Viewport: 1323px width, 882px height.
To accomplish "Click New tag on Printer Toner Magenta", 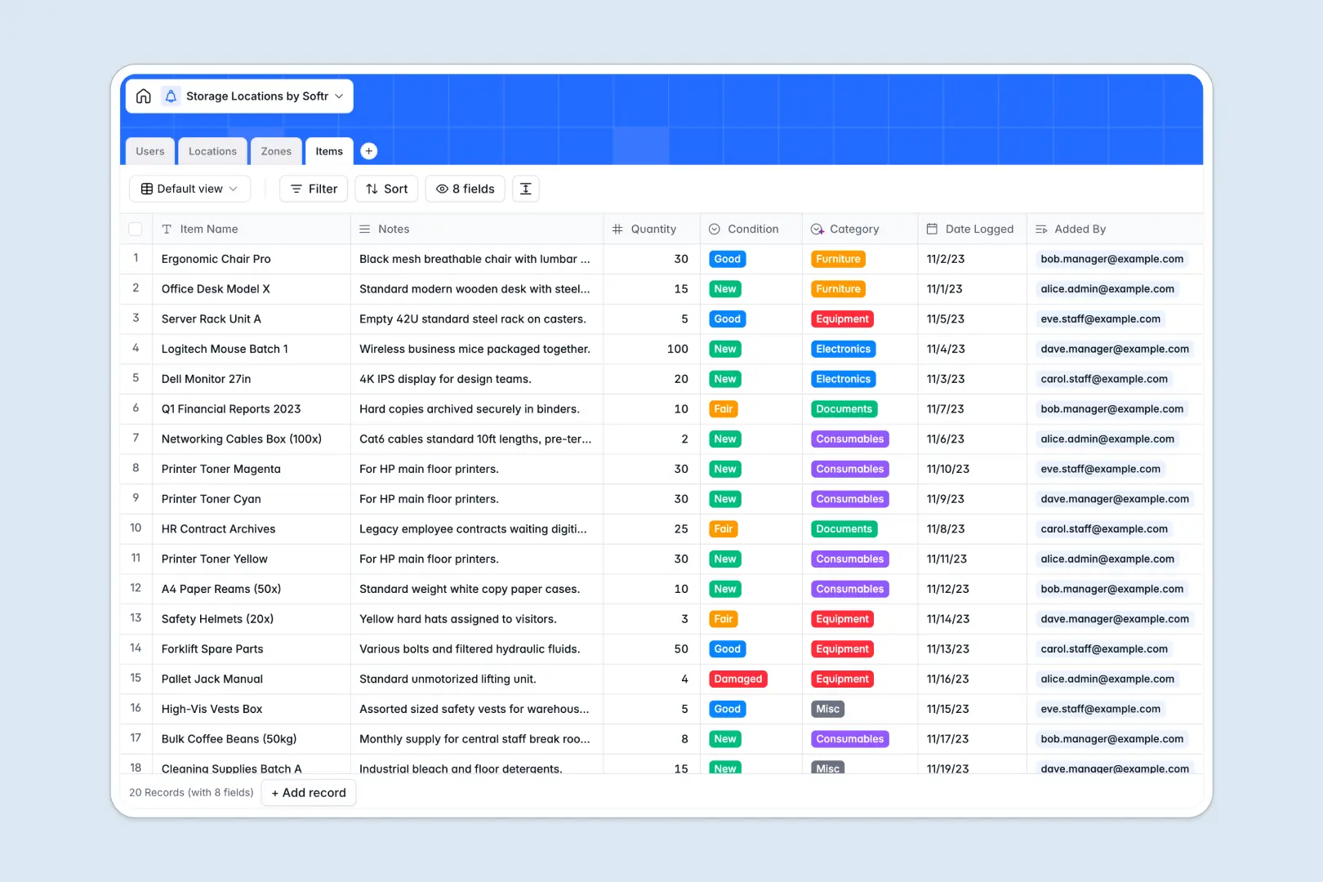I will tap(725, 469).
